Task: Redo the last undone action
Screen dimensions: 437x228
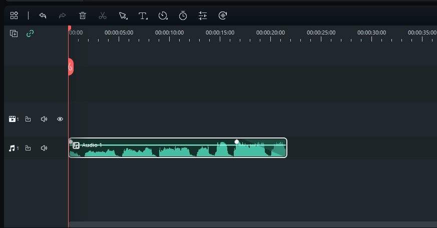Action: [x=62, y=15]
